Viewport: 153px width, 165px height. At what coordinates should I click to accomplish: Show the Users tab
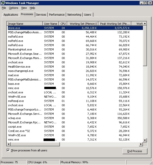88,15
